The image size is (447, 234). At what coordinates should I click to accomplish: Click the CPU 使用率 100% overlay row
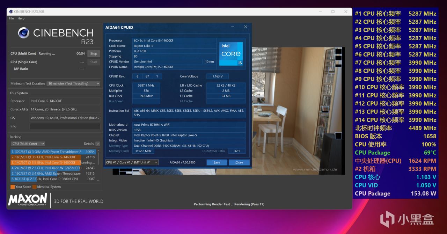[395, 144]
